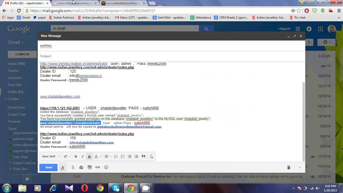Open the Indian Fashions bookmark

pos(62,18)
